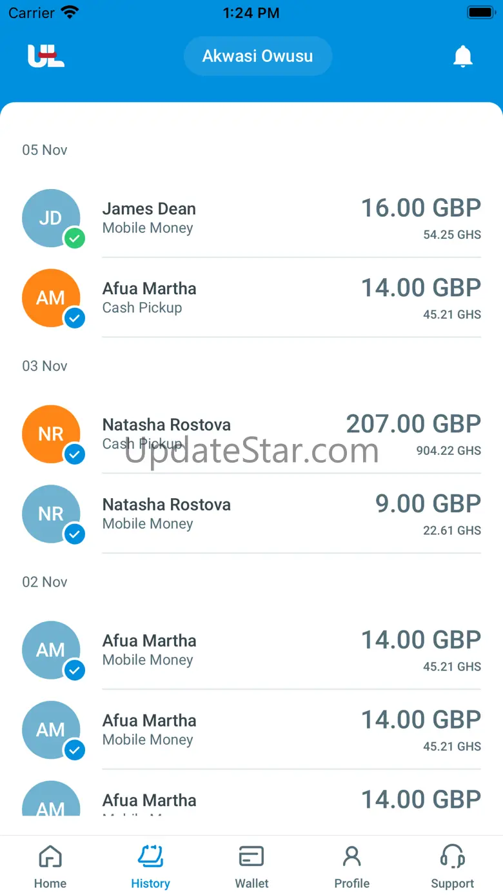Tap the James Dean JD avatar
The width and height of the screenshot is (503, 895).
pyautogui.click(x=51, y=218)
